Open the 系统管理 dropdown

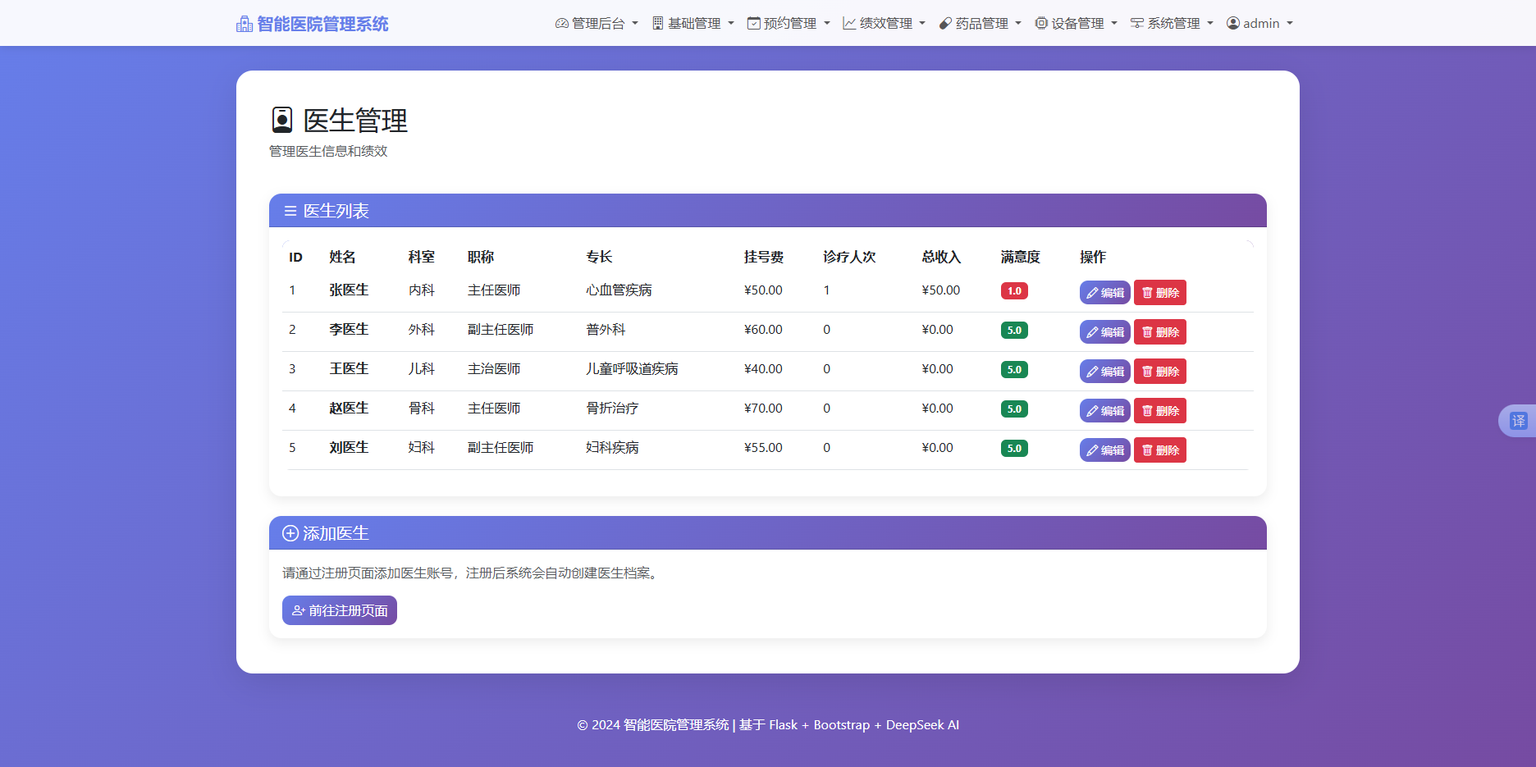pos(1172,23)
